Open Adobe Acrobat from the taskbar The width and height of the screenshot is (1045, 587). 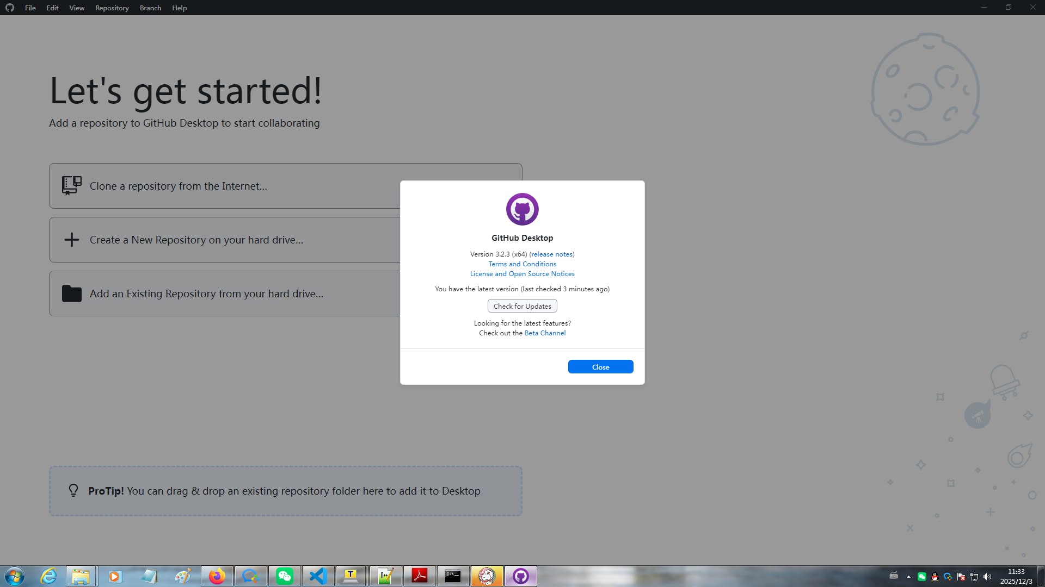419,576
